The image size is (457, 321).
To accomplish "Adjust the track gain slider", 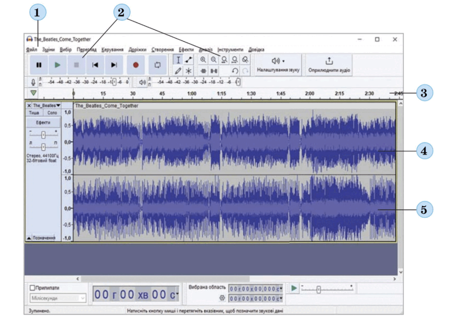I will tap(43, 135).
